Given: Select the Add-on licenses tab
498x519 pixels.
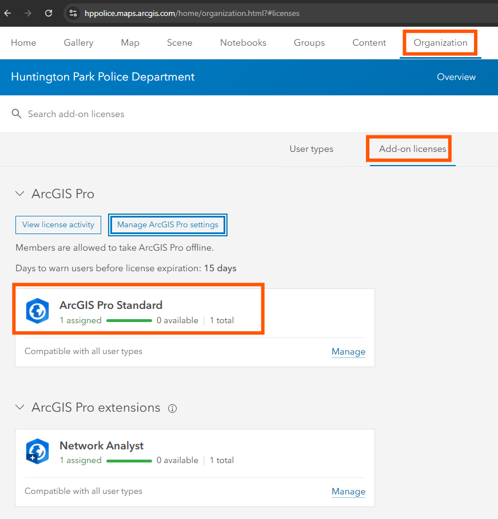Looking at the screenshot, I should pyautogui.click(x=413, y=149).
